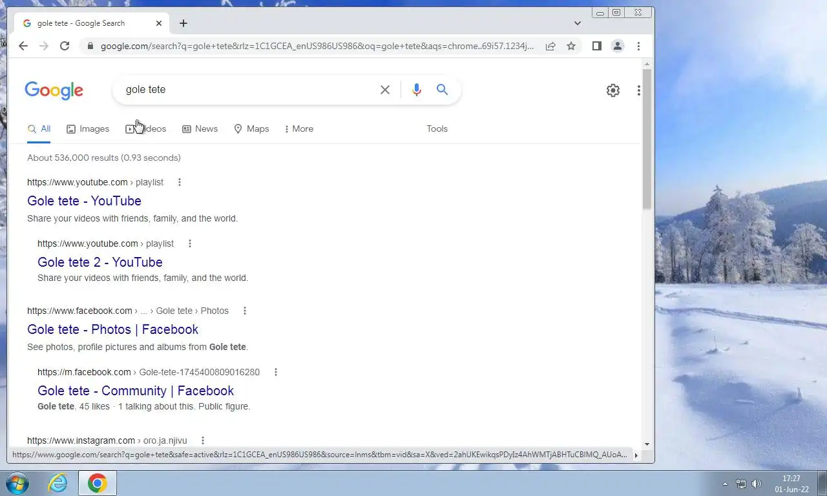This screenshot has width=827, height=496.
Task: Click in the gole tete search field
Action: 249,90
